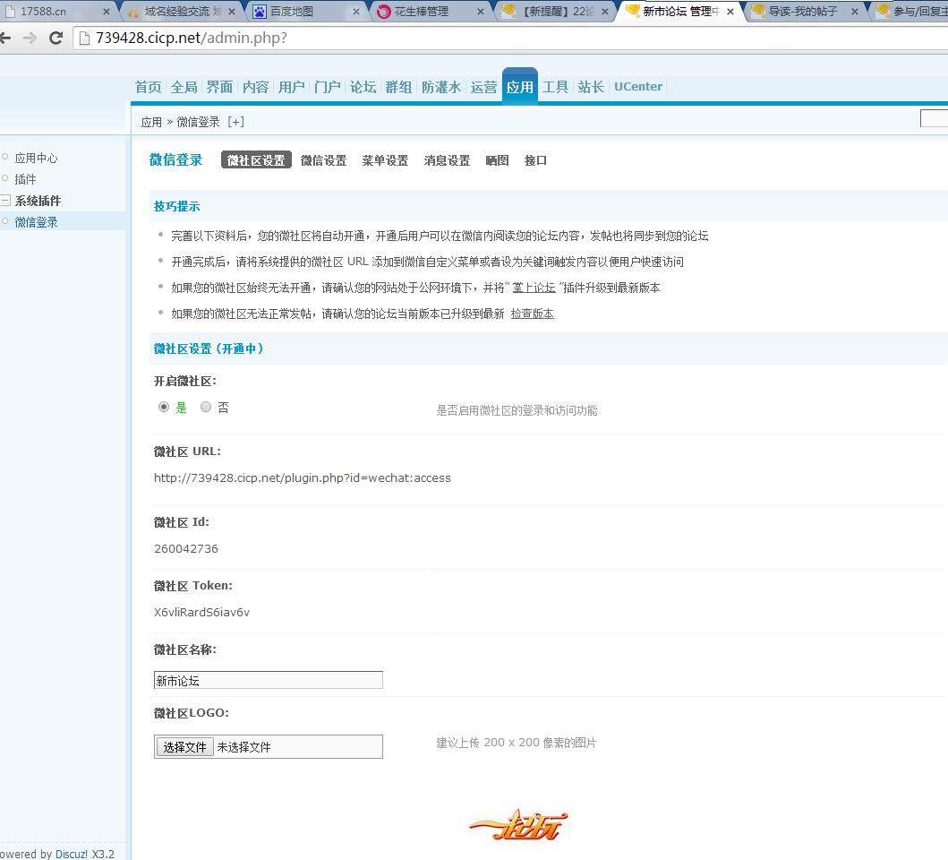Click the [+] next to breadcrumb
The image size is (948, 860).
pyautogui.click(x=235, y=122)
